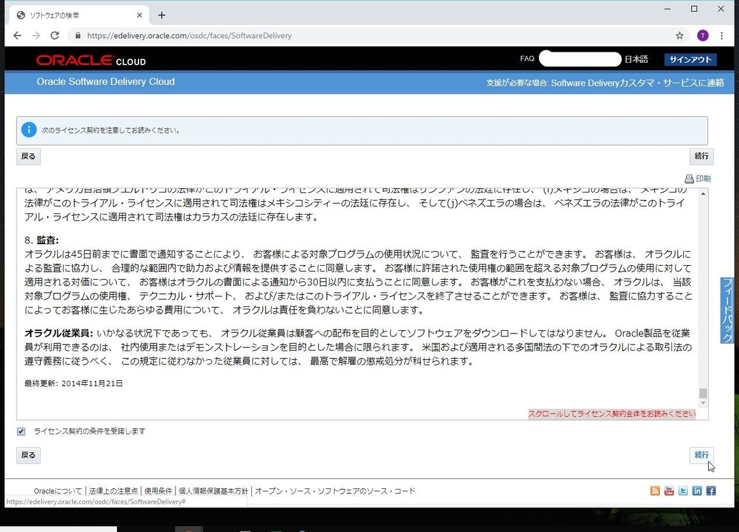
Task: Open the RSS feed icon in the footer
Action: (x=655, y=491)
